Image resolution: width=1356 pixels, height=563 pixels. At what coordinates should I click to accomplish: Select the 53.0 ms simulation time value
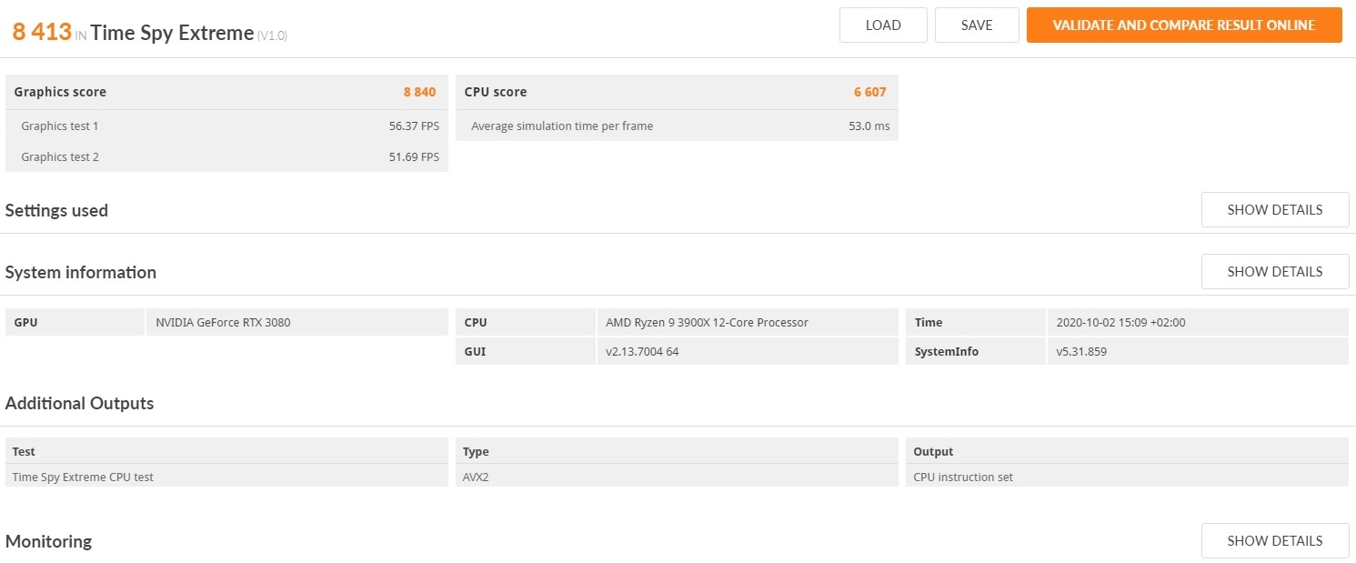click(x=869, y=126)
